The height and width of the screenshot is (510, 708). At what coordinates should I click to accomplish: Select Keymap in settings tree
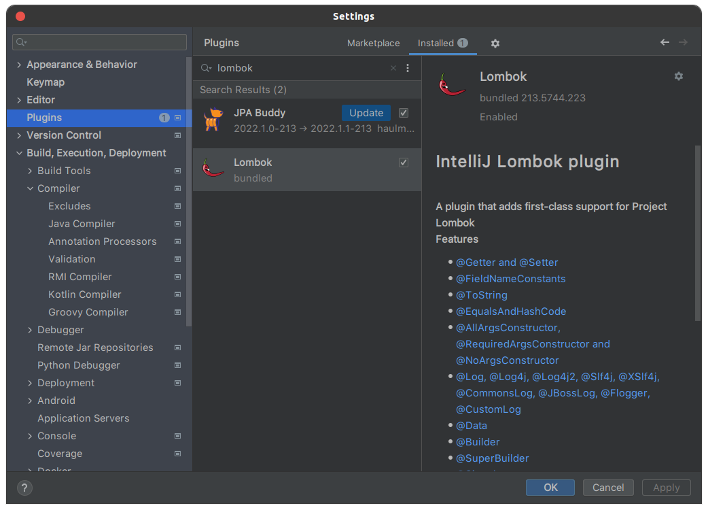pyautogui.click(x=46, y=82)
